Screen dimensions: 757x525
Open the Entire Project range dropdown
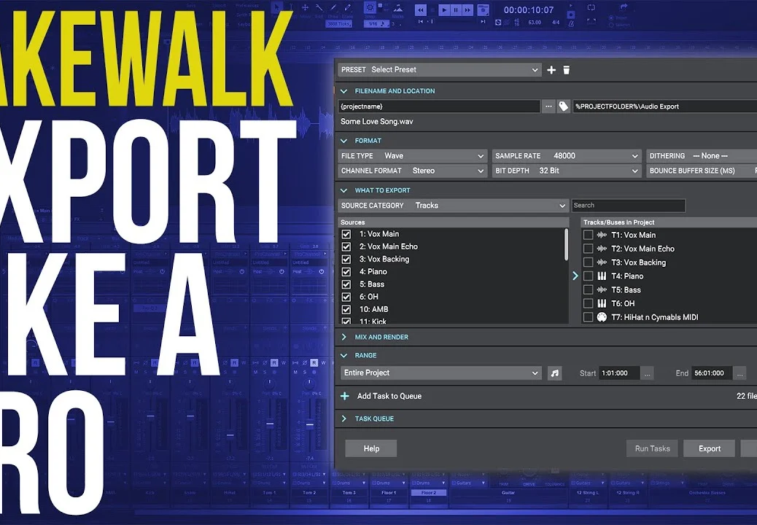pyautogui.click(x=440, y=373)
